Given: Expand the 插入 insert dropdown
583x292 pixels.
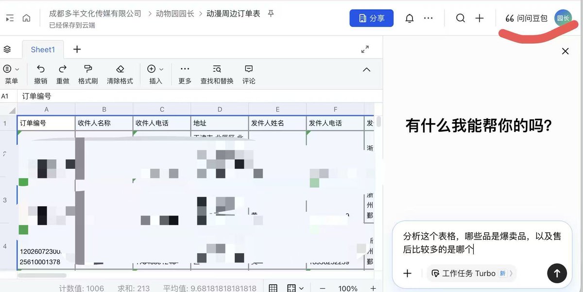Looking at the screenshot, I should click(x=155, y=74).
